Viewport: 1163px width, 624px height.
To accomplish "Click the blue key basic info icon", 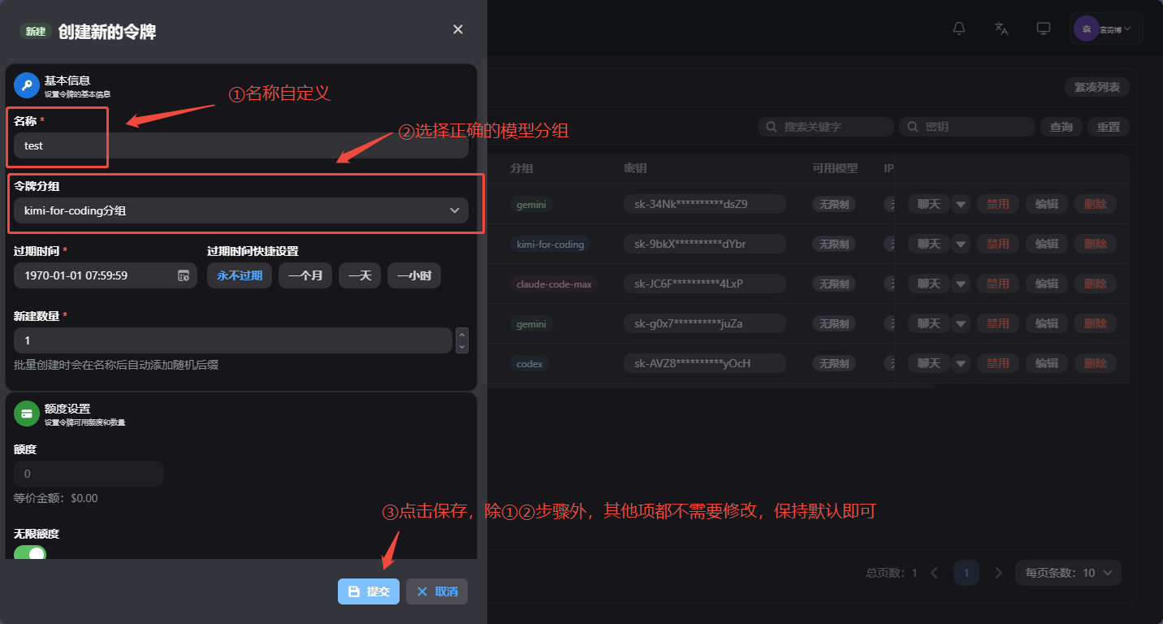I will [x=27, y=85].
